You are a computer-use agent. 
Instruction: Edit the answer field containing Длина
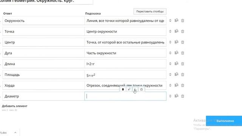[x=43, y=64]
